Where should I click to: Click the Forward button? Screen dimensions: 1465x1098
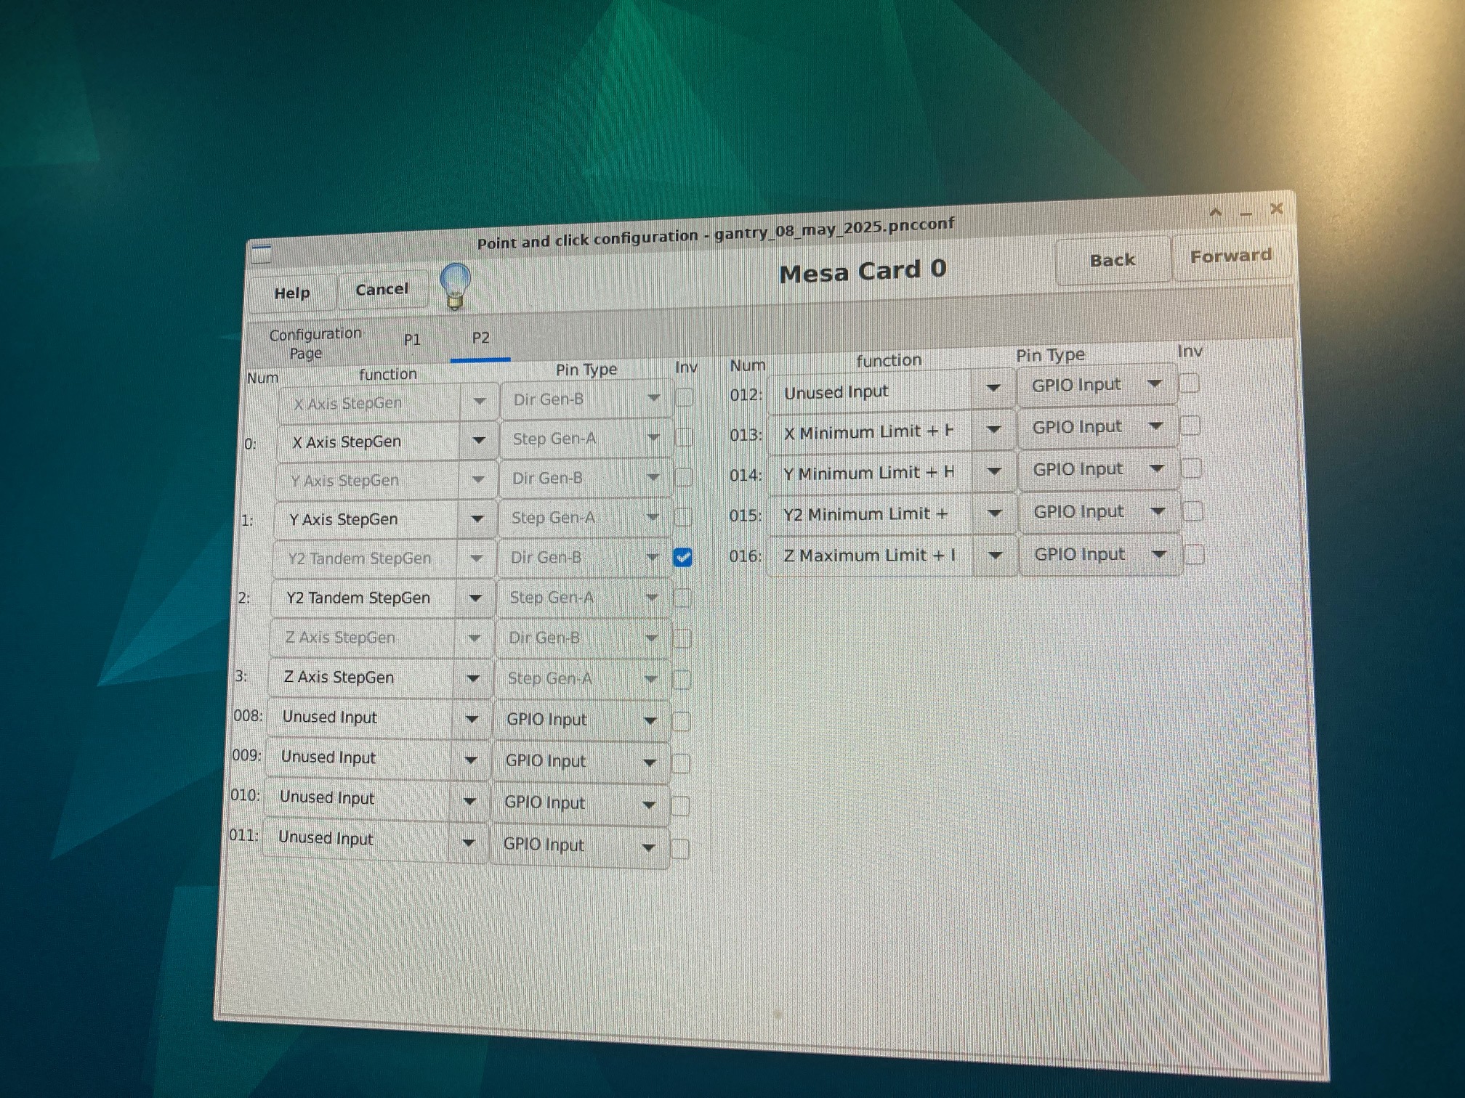click(1230, 256)
